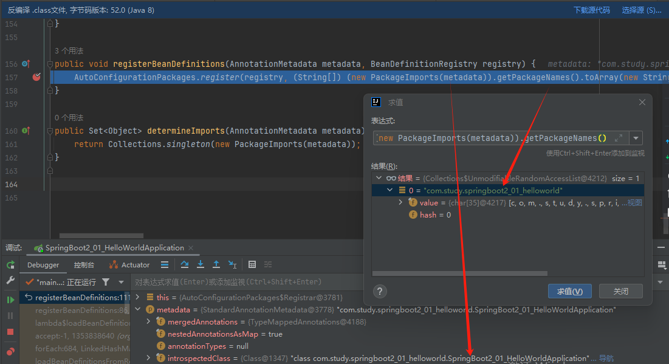669x364 pixels.
Task: Expand the value char[35] node
Action: 400,202
